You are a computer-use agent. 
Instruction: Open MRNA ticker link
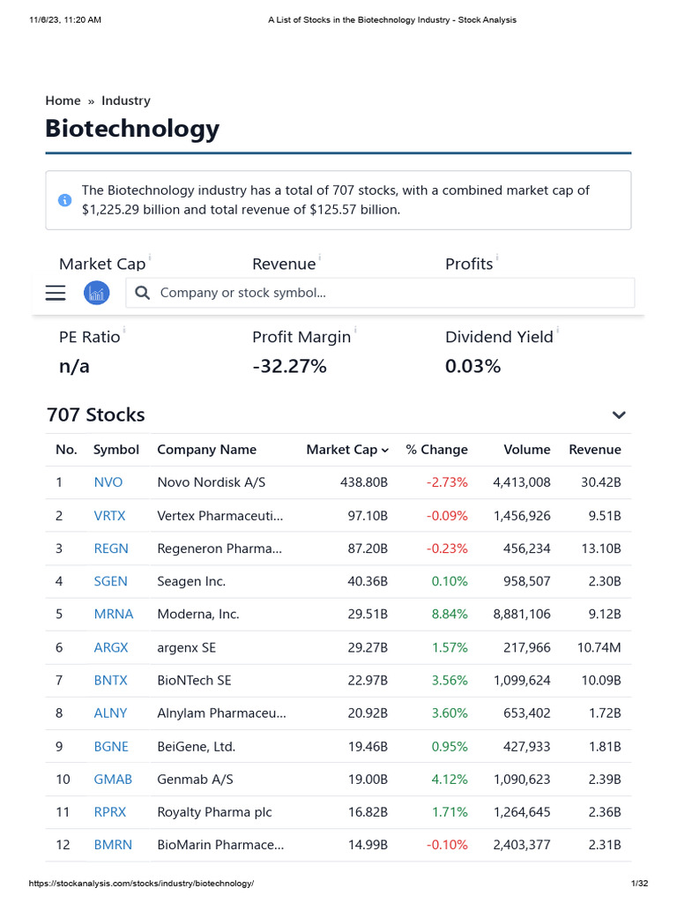coord(111,614)
